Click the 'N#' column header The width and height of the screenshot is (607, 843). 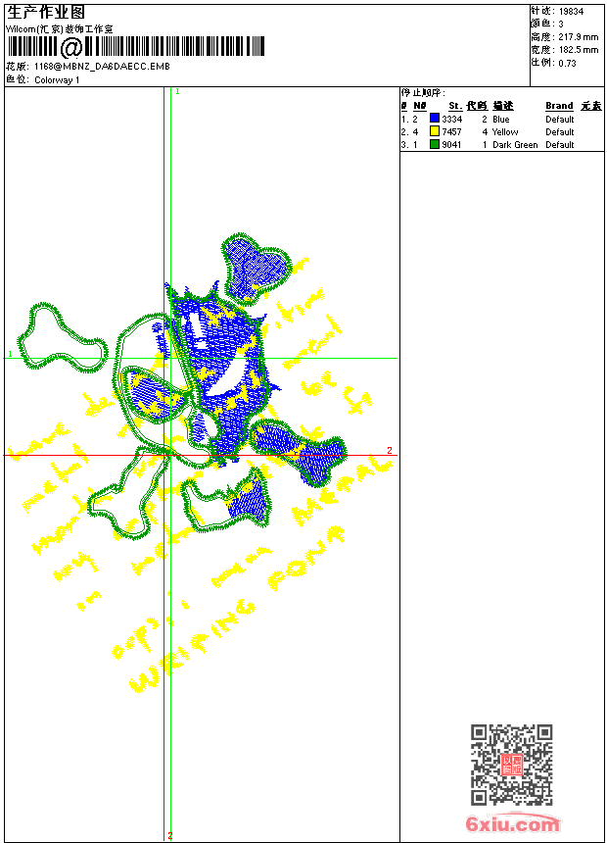click(x=420, y=106)
